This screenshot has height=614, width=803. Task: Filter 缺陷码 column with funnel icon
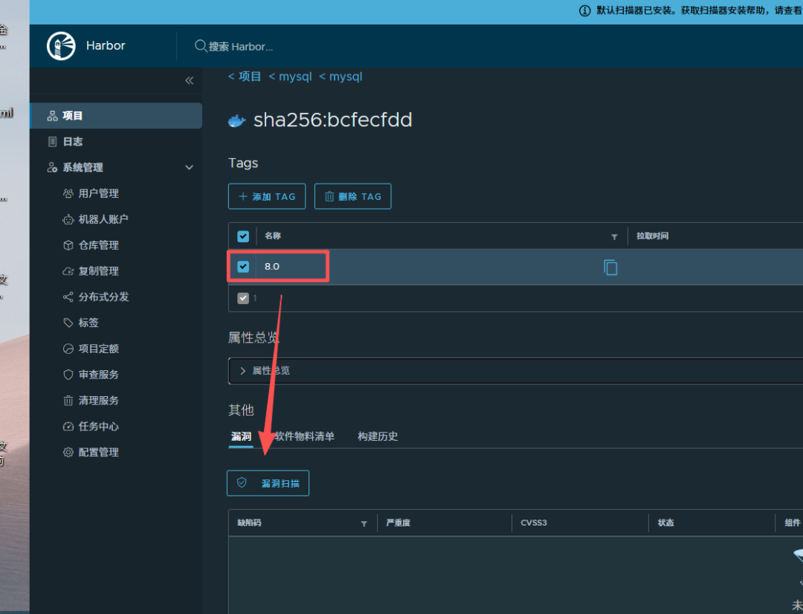pyautogui.click(x=364, y=523)
